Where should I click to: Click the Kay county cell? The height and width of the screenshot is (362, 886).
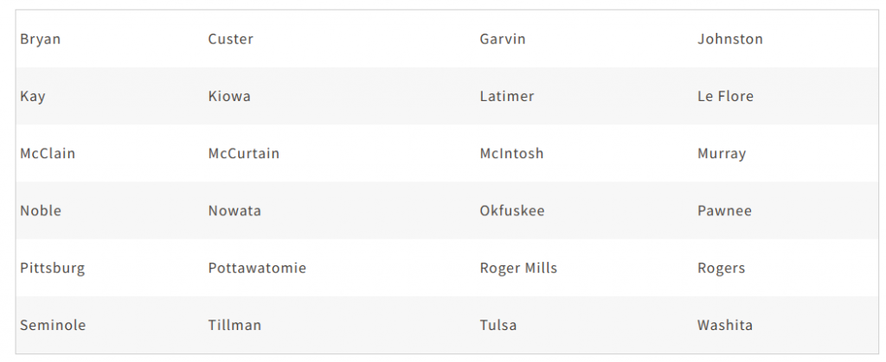33,96
